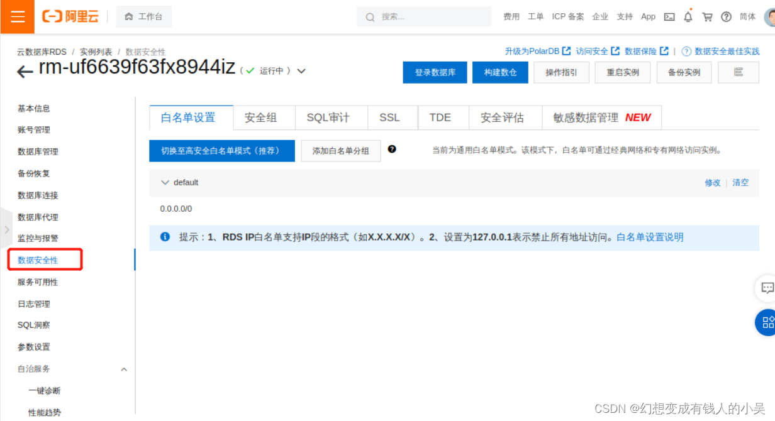Open the shopping cart icon
This screenshot has width=775, height=421.
click(x=707, y=16)
